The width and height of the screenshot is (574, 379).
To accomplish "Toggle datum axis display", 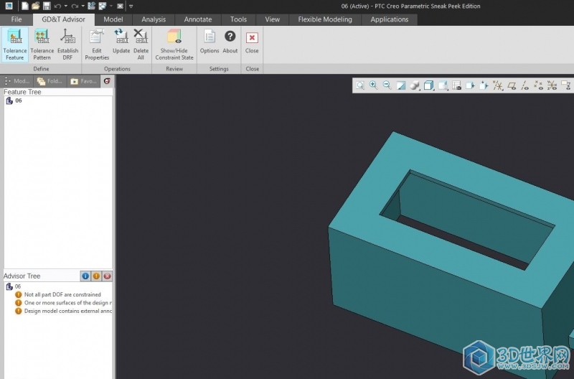I will pos(525,85).
